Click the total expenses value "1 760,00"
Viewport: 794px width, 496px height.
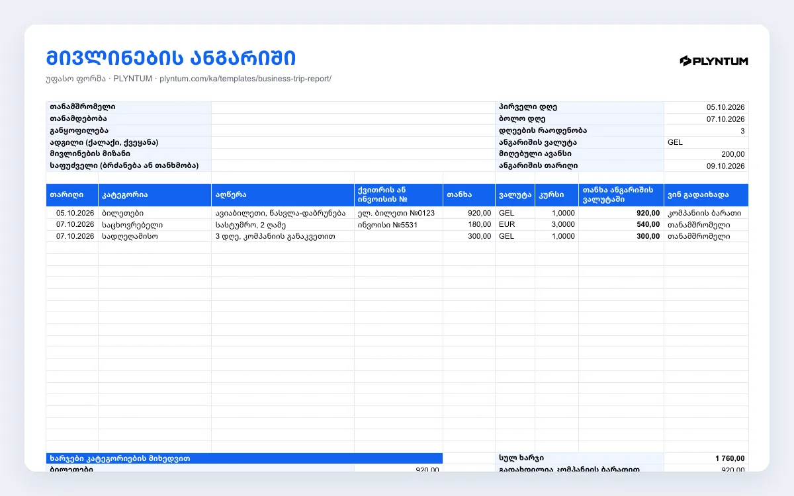706,458
